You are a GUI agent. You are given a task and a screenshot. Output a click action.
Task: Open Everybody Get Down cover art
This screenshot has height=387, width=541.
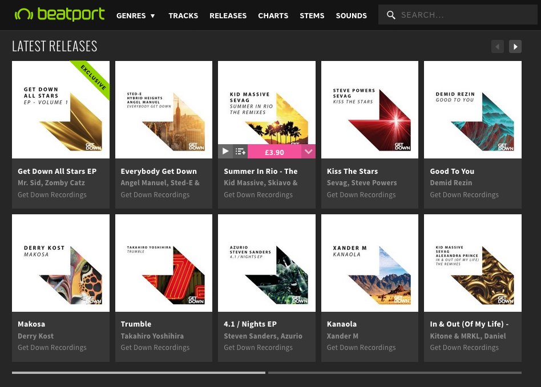tap(164, 109)
